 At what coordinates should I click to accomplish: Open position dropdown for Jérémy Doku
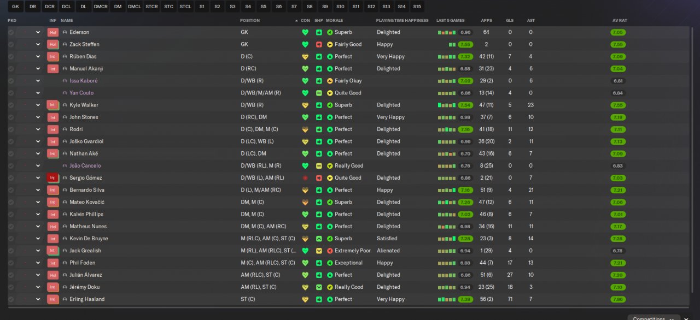pos(38,287)
